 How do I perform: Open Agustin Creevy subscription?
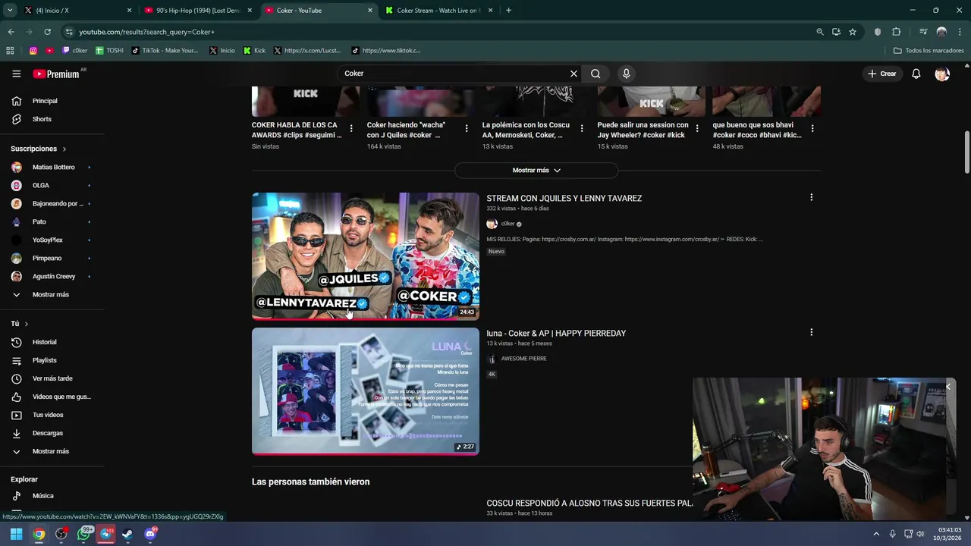coord(53,276)
